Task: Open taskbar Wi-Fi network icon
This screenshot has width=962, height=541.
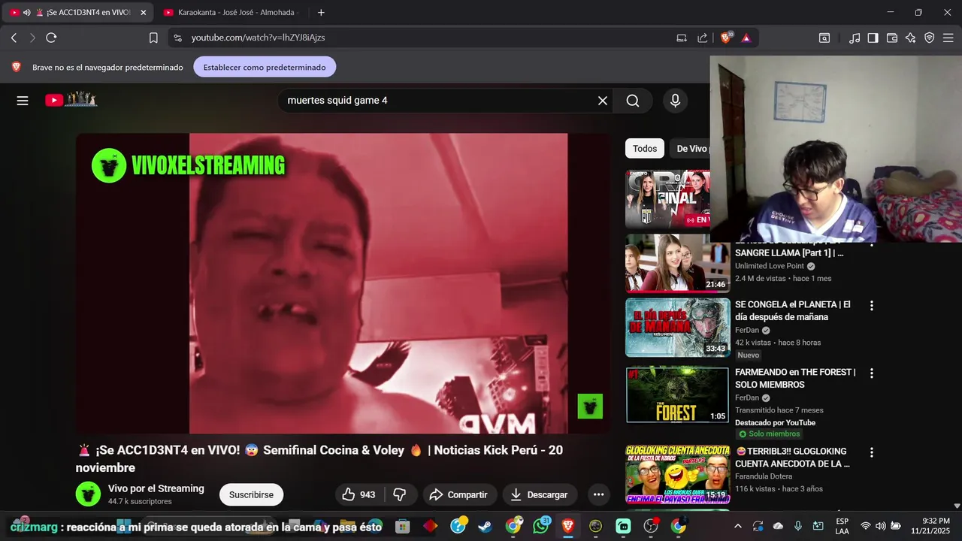Action: click(x=866, y=526)
